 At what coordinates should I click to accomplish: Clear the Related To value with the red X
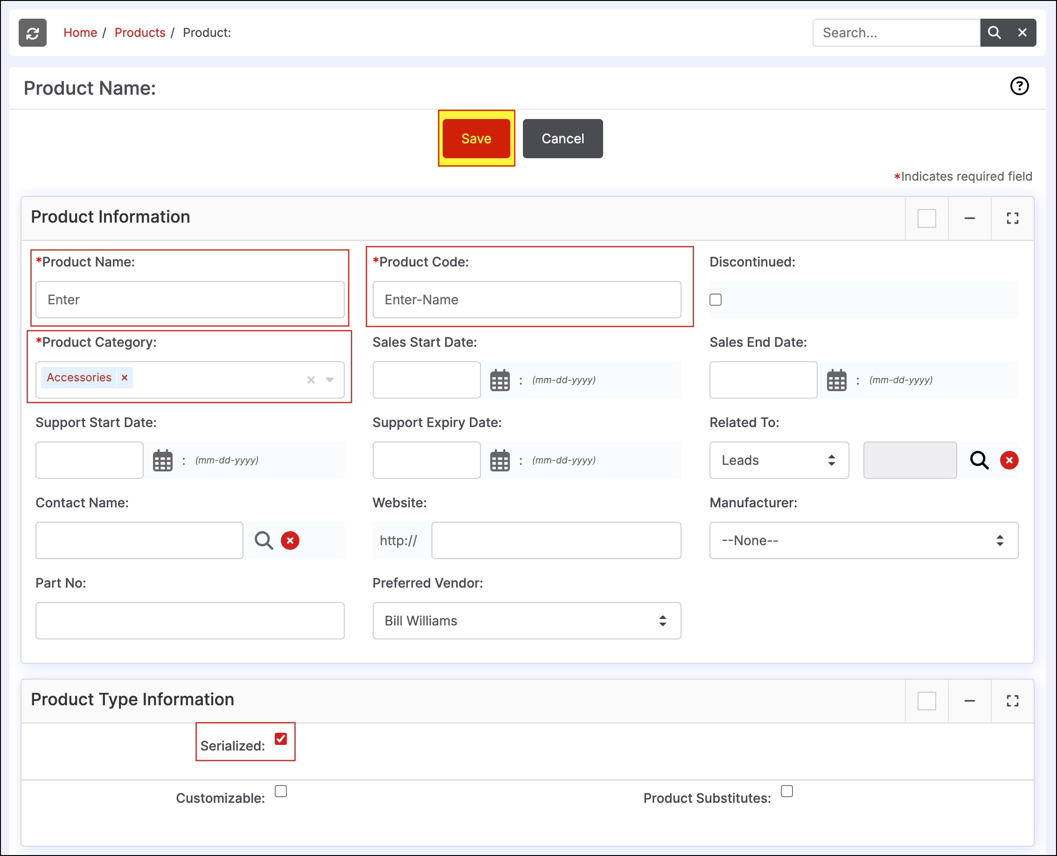pyautogui.click(x=1009, y=461)
